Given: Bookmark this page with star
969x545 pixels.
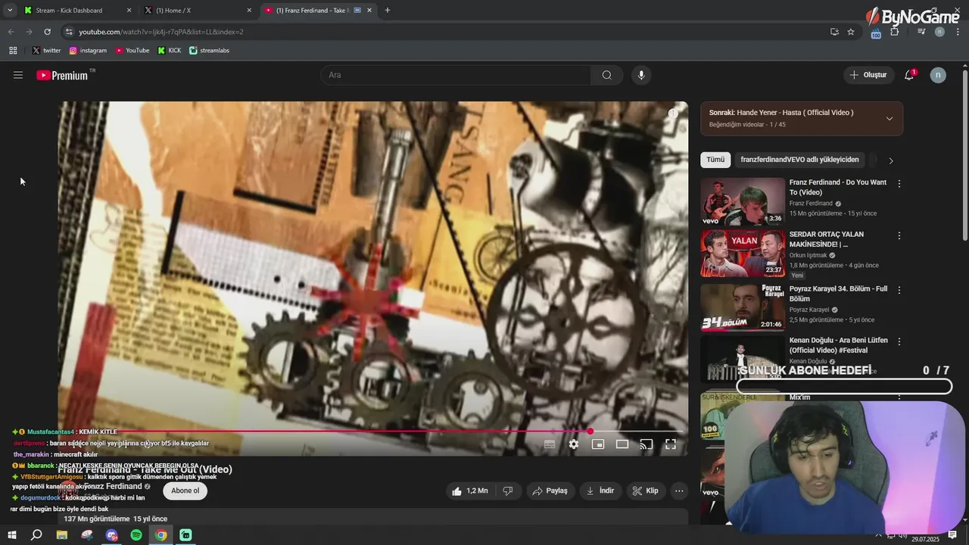Looking at the screenshot, I should point(851,32).
